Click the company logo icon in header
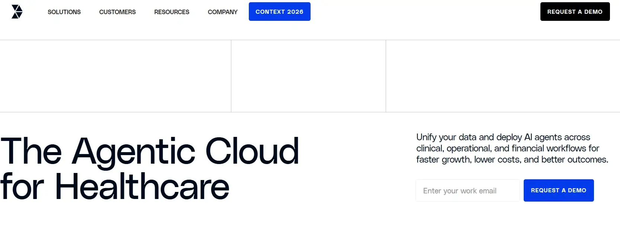This screenshot has width=620, height=244. (17, 12)
